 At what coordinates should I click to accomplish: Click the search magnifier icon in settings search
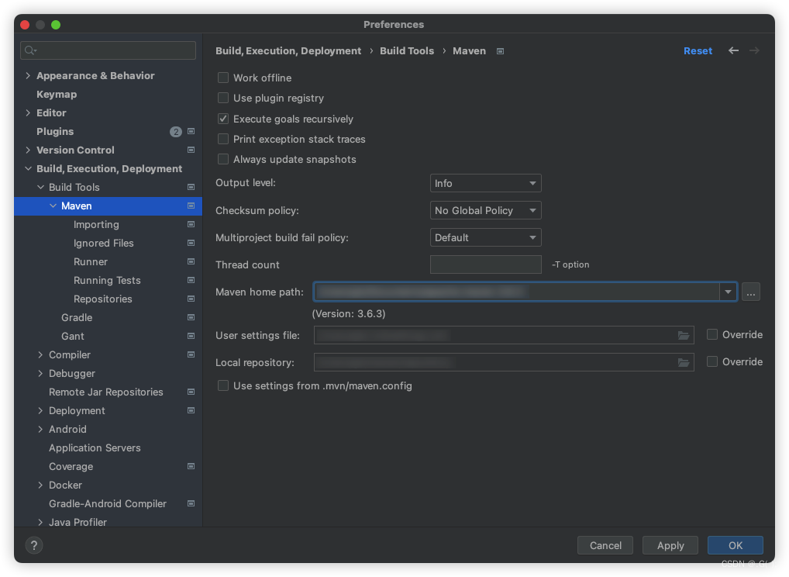[x=30, y=50]
